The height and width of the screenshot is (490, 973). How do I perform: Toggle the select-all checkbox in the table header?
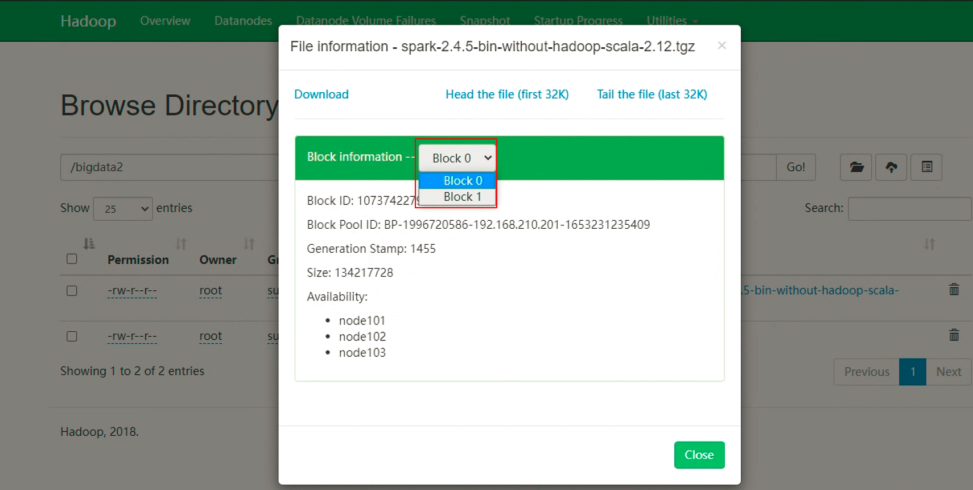[x=72, y=259]
